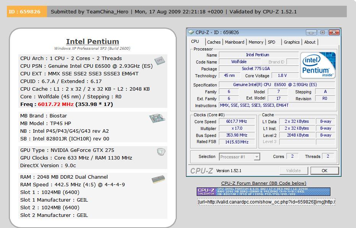Click the RAM Speed : 442.5 MHz line

click(x=73, y=185)
